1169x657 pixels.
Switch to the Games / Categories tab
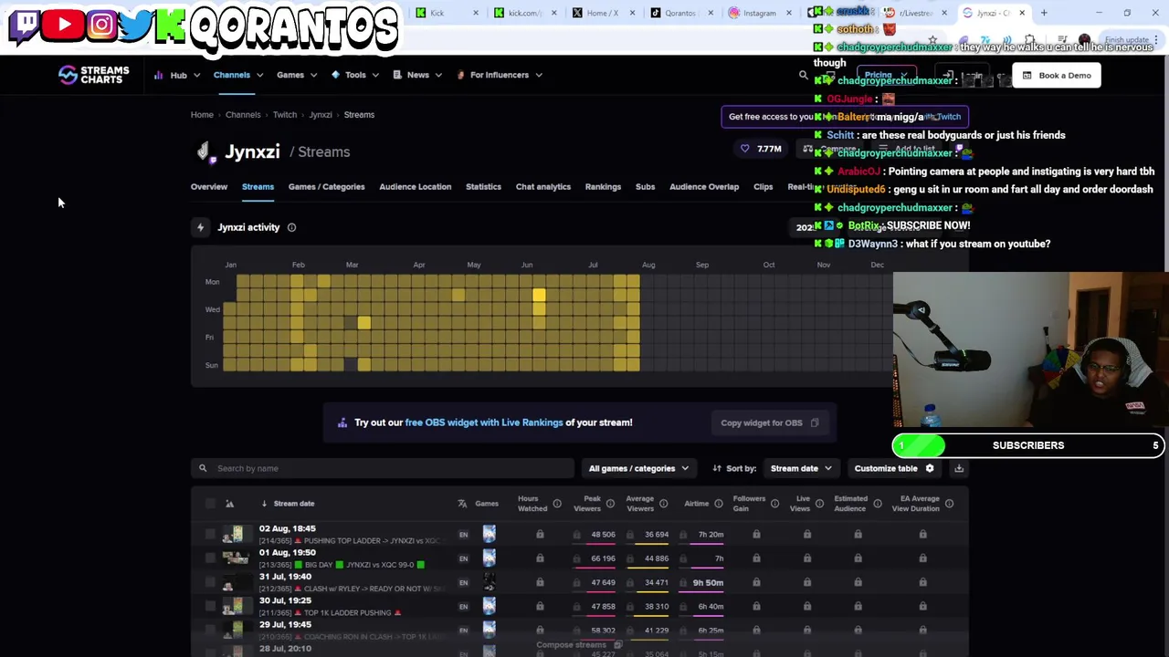pos(326,187)
